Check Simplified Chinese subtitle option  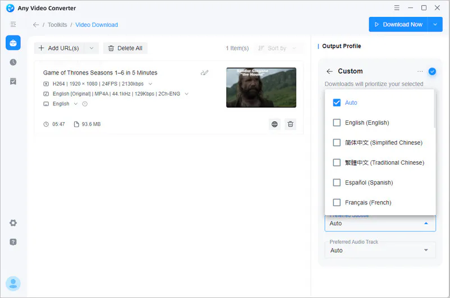point(337,142)
